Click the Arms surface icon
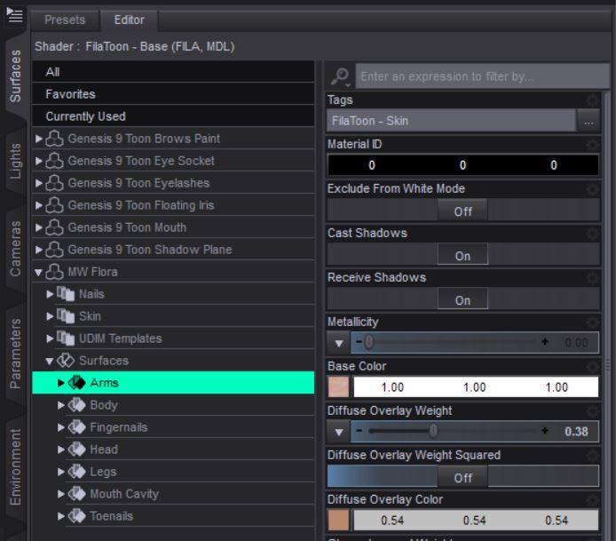The width and height of the screenshot is (616, 541). [76, 383]
